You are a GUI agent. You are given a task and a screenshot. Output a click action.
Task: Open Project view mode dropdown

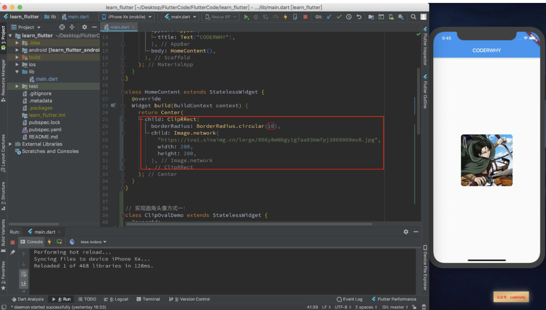[26, 27]
